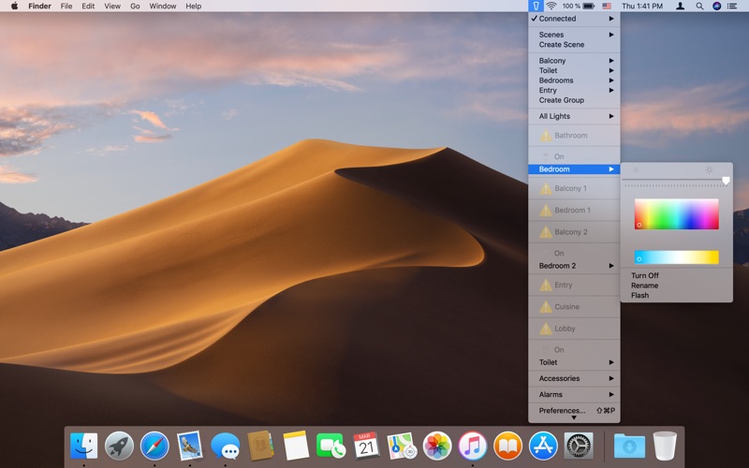This screenshot has width=749, height=468.
Task: Click the clock showing Thu 1:41 PM
Action: 642,7
